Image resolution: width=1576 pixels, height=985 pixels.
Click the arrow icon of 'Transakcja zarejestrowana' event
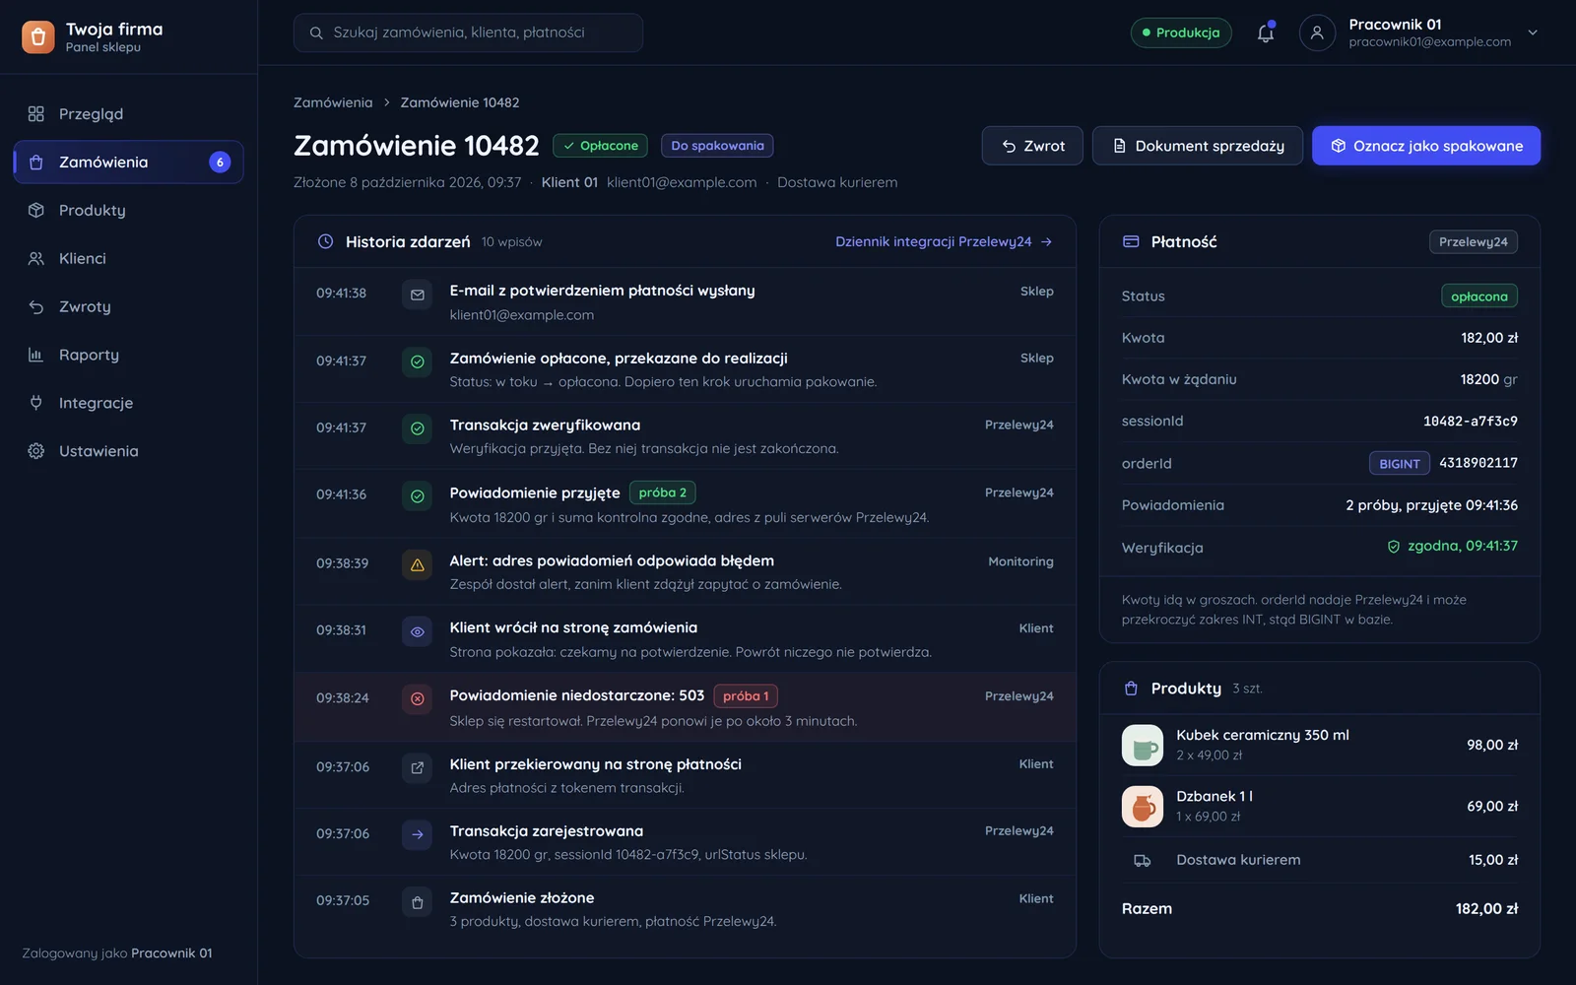pyautogui.click(x=418, y=834)
